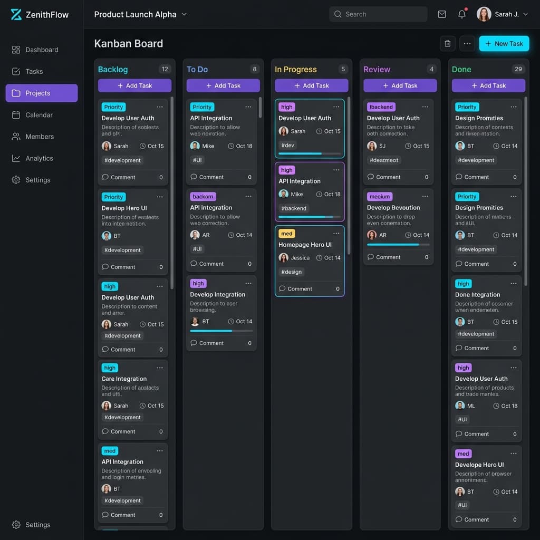Click the Done count badge 29
Viewport: 540px width, 540px height.
518,69
